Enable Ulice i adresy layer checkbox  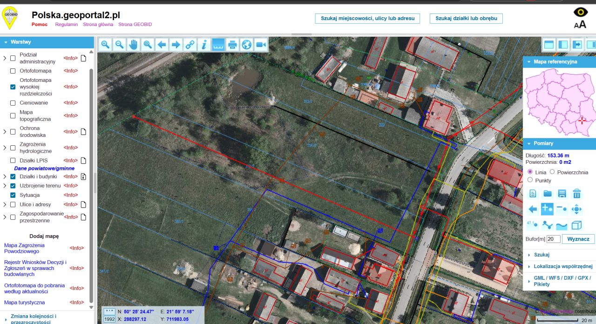13,205
